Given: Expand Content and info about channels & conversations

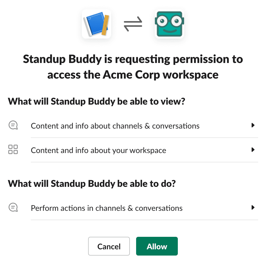Looking at the screenshot, I should pos(253,125).
